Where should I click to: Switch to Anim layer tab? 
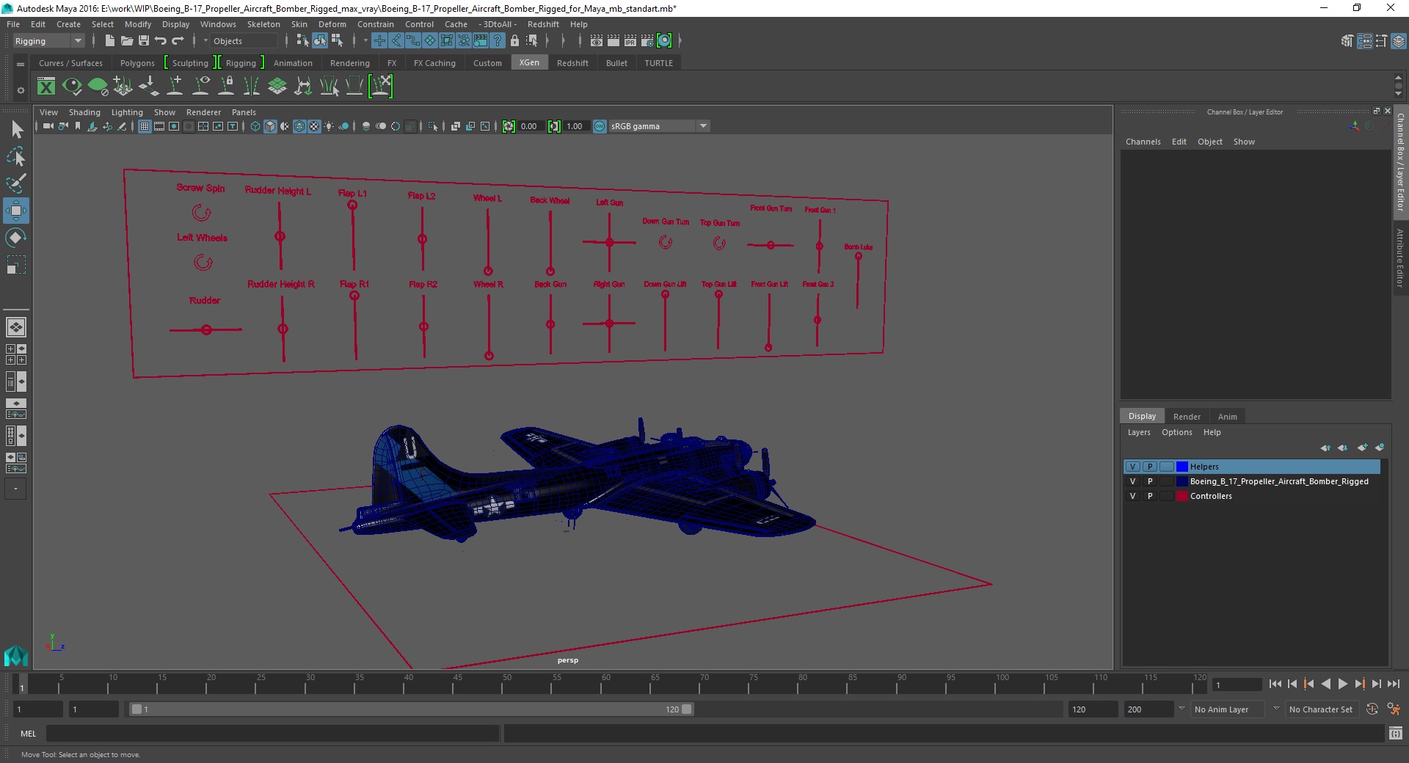coord(1227,417)
